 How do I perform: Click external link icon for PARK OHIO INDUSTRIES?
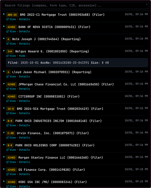tap(7, 125)
